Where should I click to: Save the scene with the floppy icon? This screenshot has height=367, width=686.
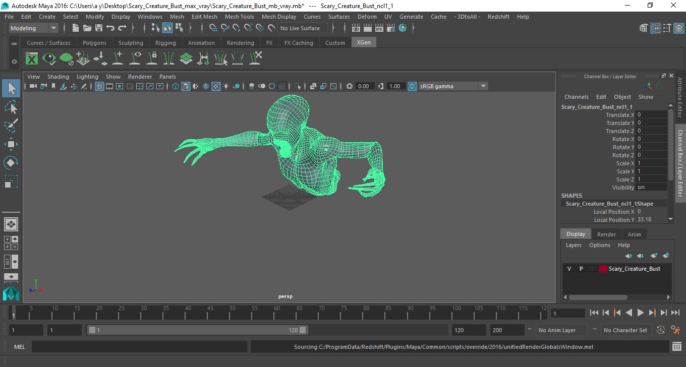[x=99, y=28]
